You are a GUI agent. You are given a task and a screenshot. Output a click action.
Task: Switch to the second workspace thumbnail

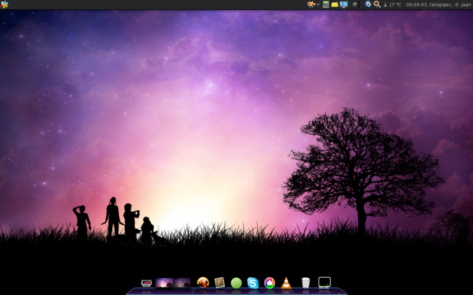(182, 283)
